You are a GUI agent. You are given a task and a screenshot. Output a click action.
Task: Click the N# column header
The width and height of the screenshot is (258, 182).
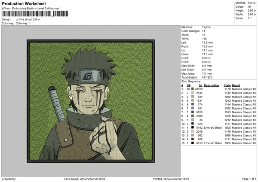pos(188,85)
